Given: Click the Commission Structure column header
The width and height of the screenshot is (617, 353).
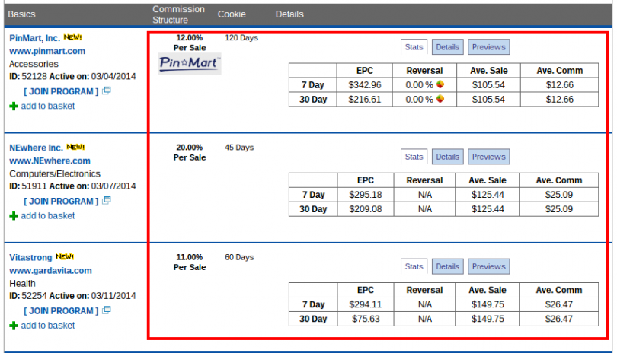Looking at the screenshot, I should [179, 14].
